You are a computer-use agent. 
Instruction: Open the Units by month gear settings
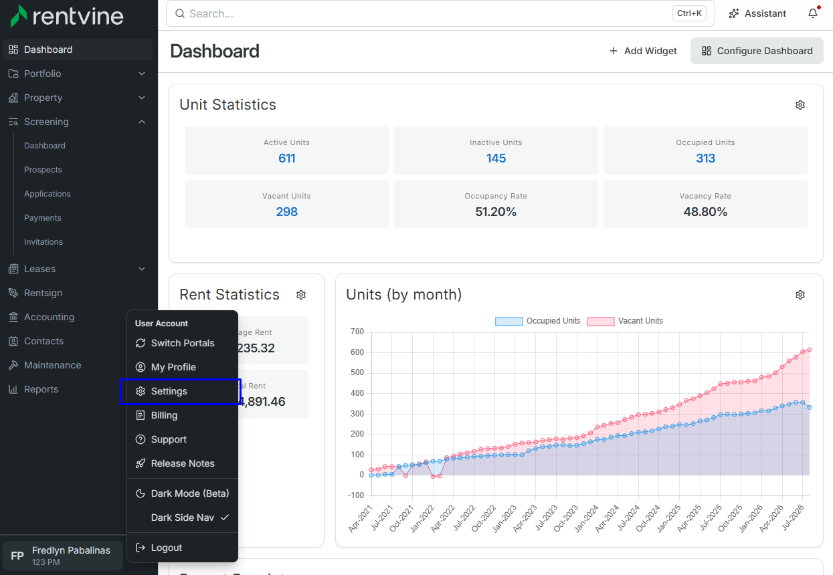(800, 295)
